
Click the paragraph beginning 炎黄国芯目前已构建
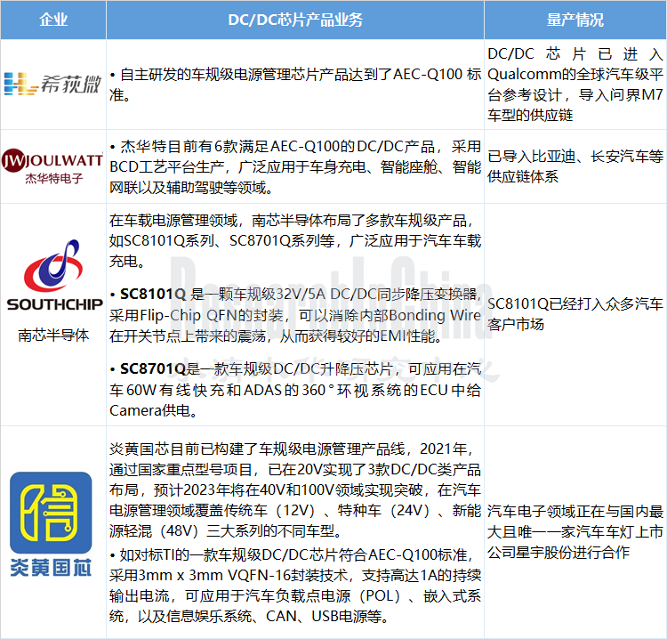coord(295,490)
